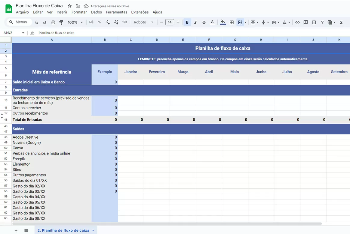Select the Adobe Creative cell
The height and width of the screenshot is (234, 350).
51,137
